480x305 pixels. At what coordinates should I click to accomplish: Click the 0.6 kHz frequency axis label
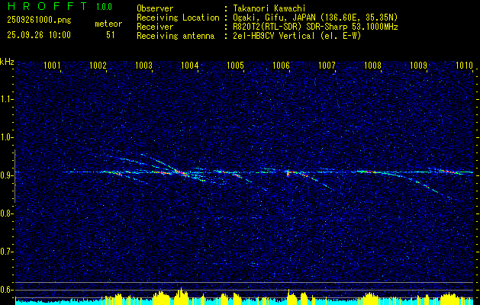[5, 290]
